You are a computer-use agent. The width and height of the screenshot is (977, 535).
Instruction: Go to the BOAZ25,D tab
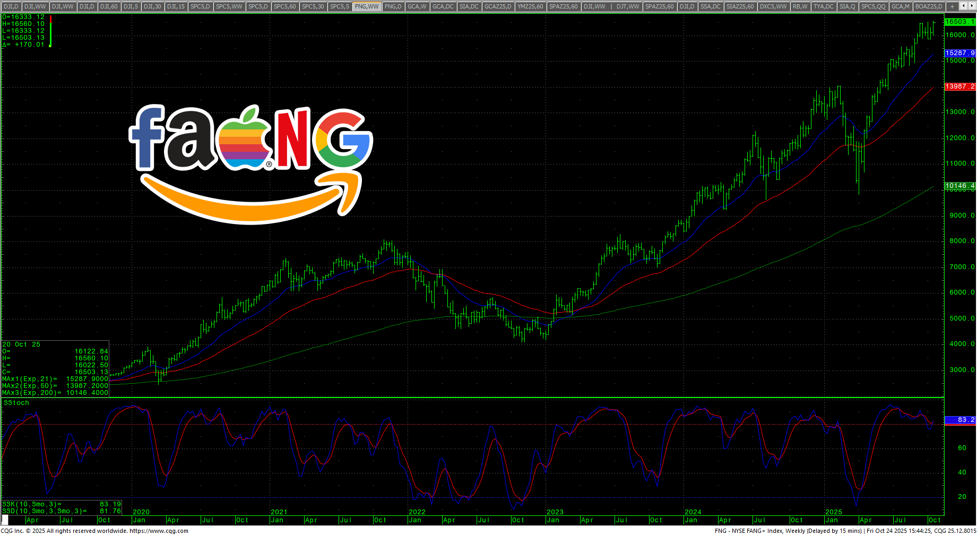click(x=929, y=6)
